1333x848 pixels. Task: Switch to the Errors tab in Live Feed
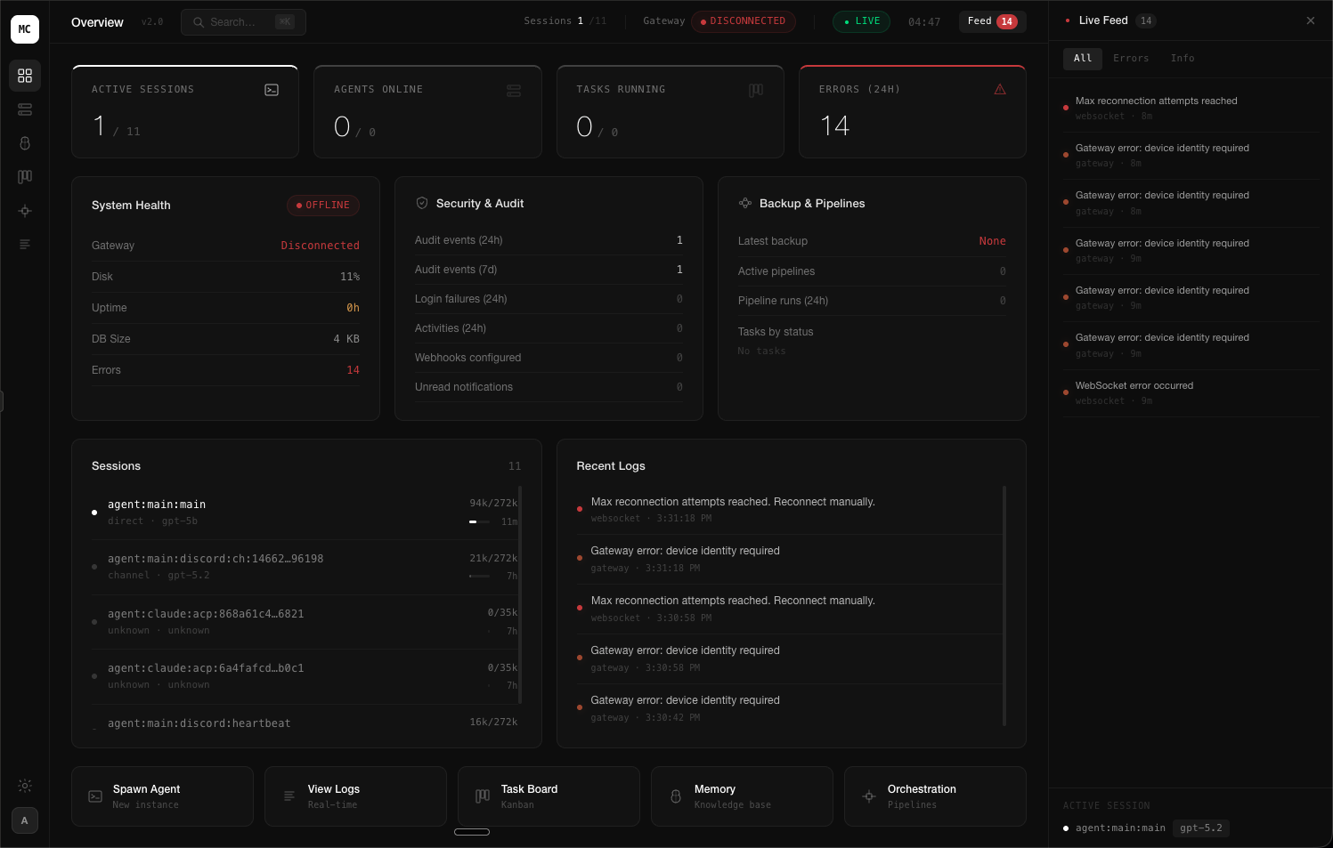pos(1131,59)
